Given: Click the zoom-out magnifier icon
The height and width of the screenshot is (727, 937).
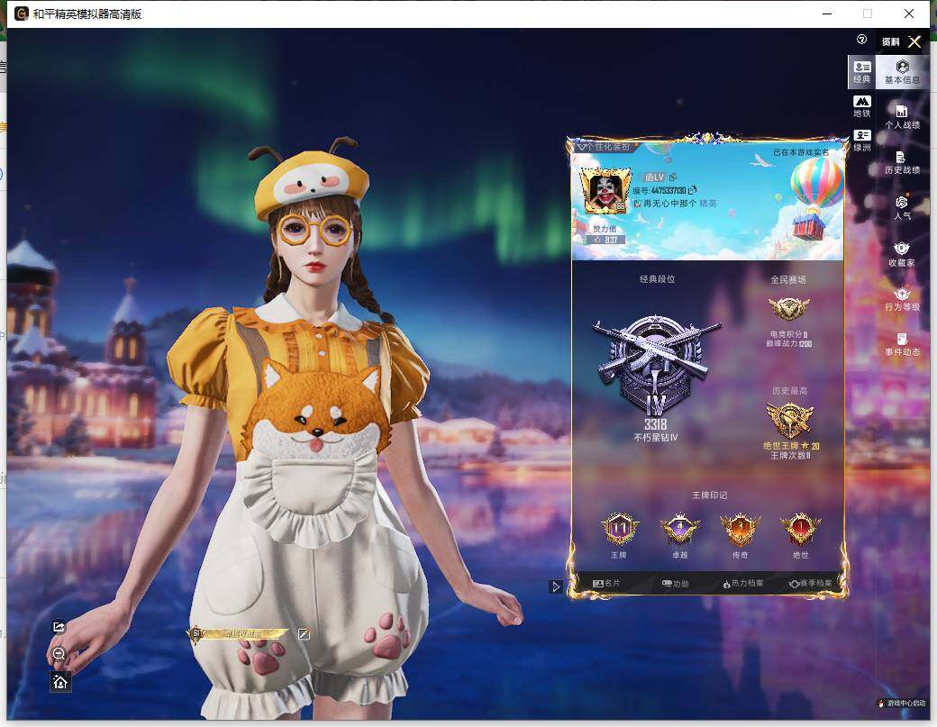Looking at the screenshot, I should click(x=59, y=653).
